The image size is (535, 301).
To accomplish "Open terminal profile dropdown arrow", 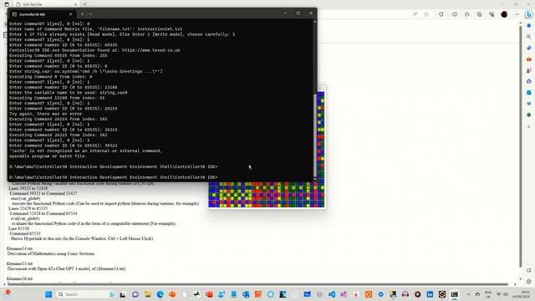I will [x=90, y=14].
